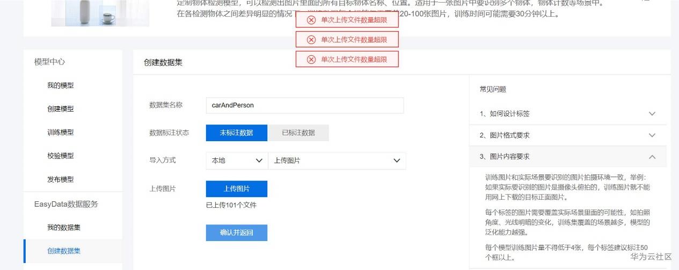Open 我的数据集 under EasyData
The width and height of the screenshot is (679, 270).
coord(64,228)
